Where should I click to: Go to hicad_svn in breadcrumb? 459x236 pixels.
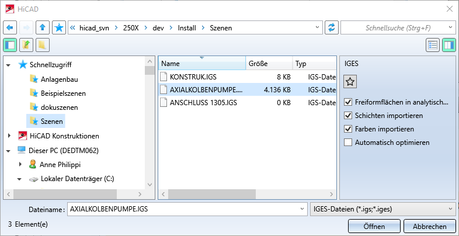(x=95, y=28)
